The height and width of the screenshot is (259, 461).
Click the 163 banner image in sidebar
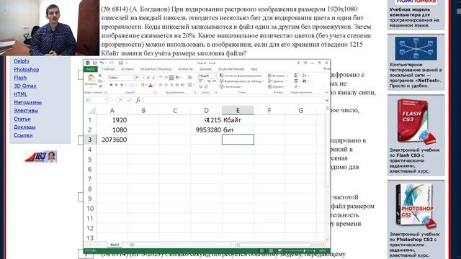point(40,156)
